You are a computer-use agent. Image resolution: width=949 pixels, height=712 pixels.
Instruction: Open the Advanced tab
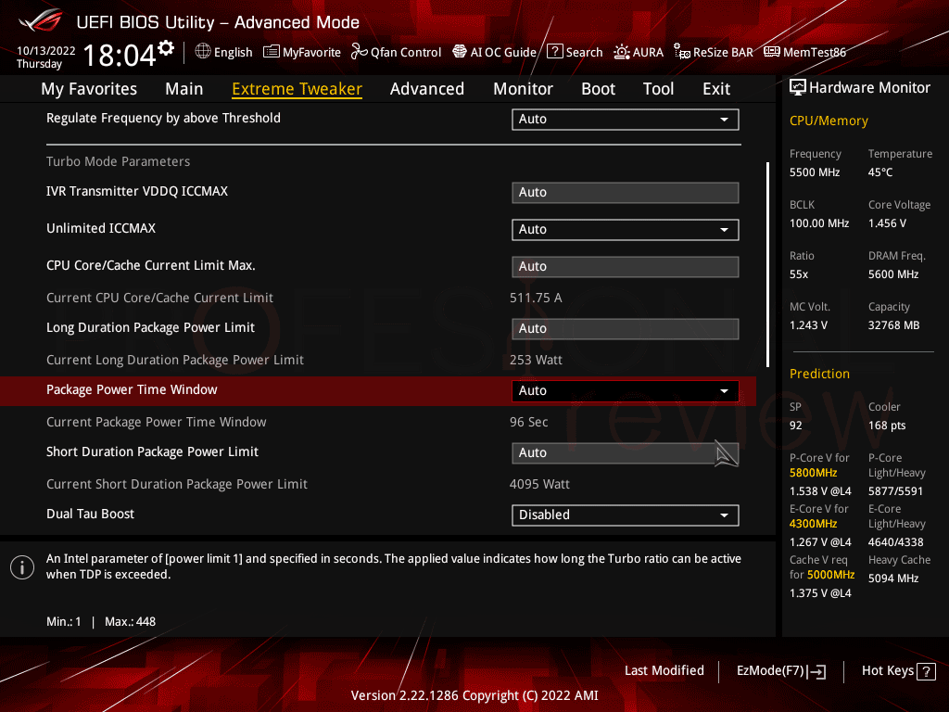click(427, 89)
